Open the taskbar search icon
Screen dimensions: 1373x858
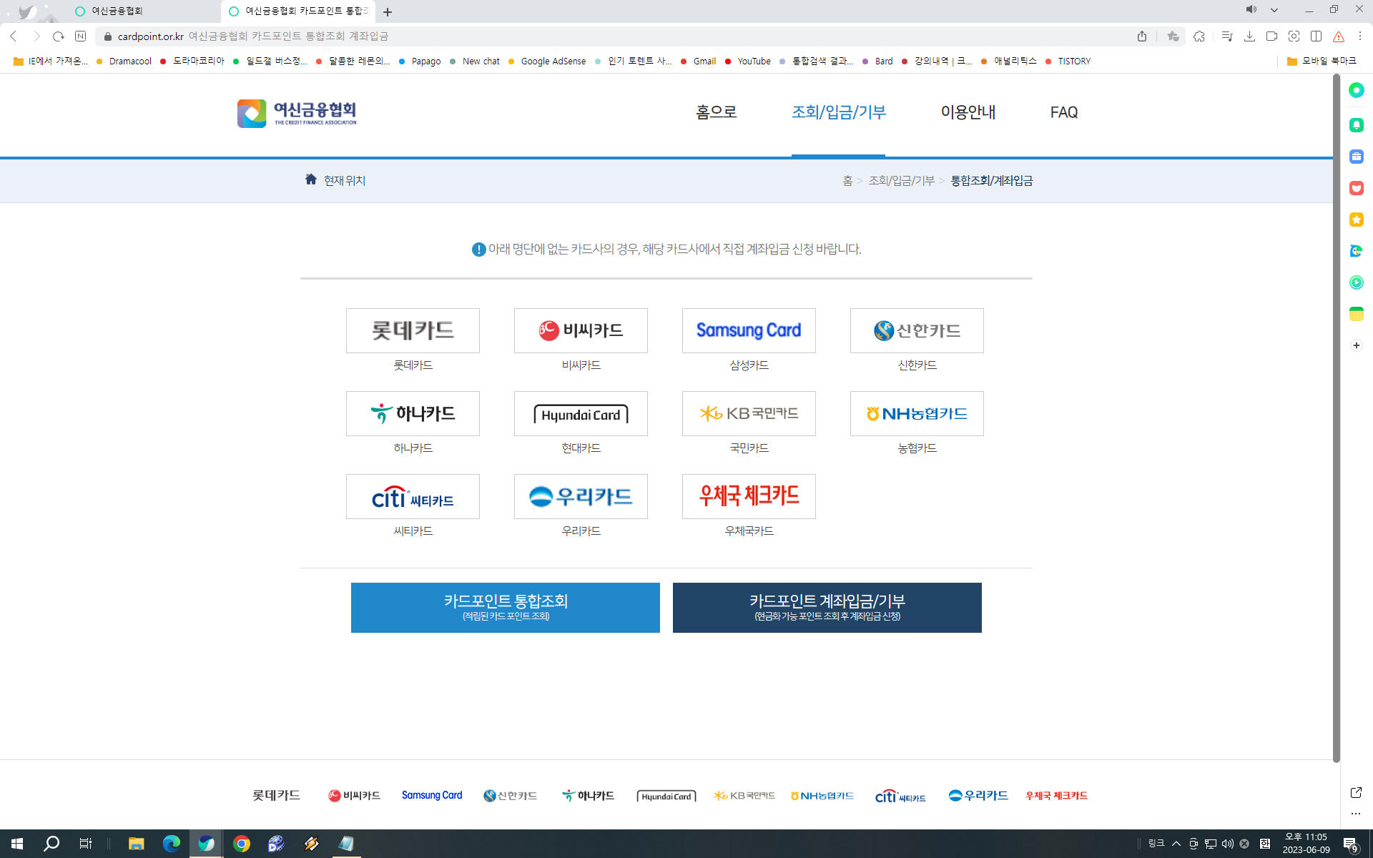(x=51, y=844)
